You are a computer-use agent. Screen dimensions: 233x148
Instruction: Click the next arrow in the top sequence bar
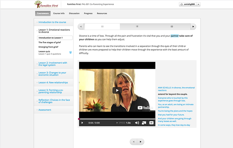click(x=193, y=26)
